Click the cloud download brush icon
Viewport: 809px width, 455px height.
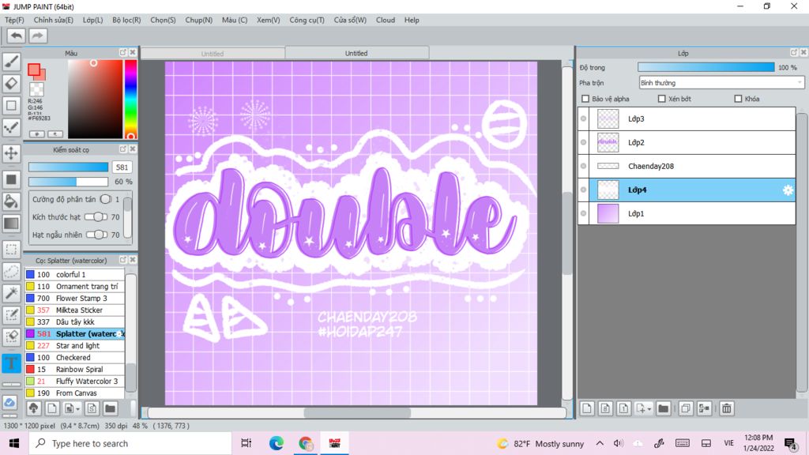coord(33,408)
